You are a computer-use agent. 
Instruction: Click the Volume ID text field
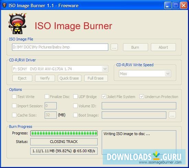point(139,106)
